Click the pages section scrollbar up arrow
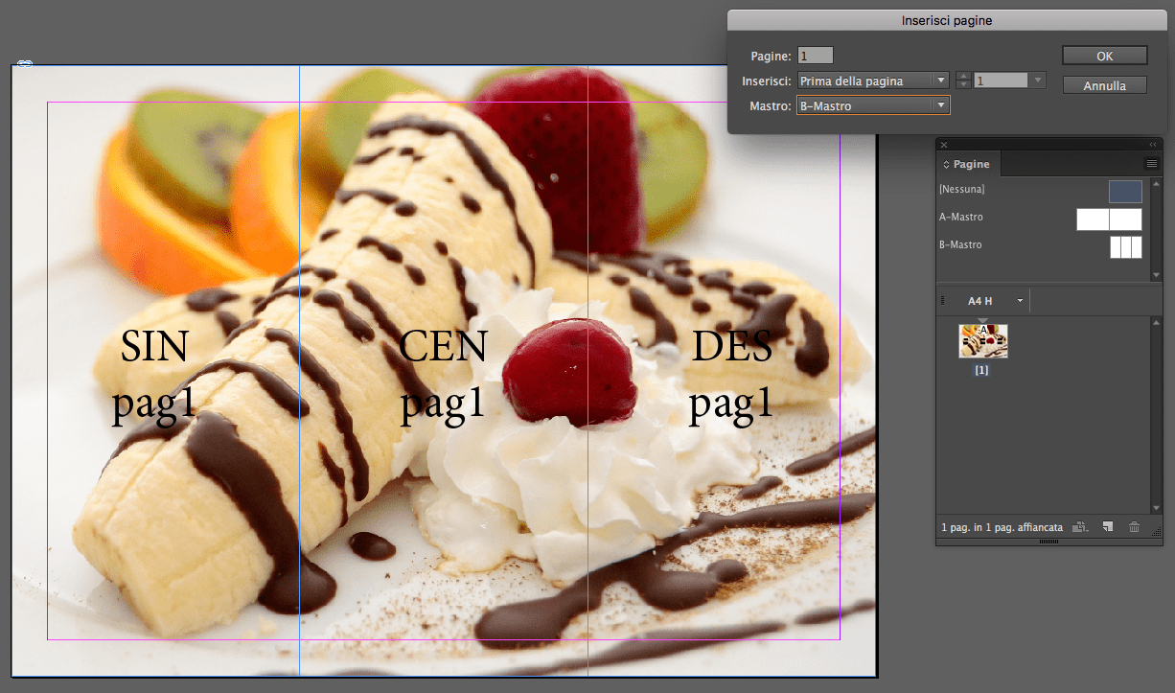1175x693 pixels. point(1156,322)
